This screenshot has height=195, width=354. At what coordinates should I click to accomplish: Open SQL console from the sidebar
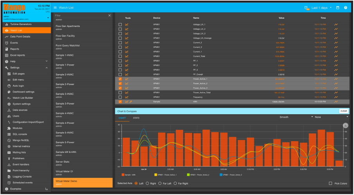pyautogui.click(x=20, y=134)
